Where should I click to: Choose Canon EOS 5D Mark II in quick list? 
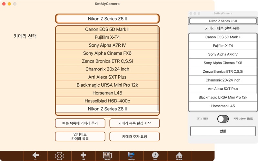click(x=223, y=37)
